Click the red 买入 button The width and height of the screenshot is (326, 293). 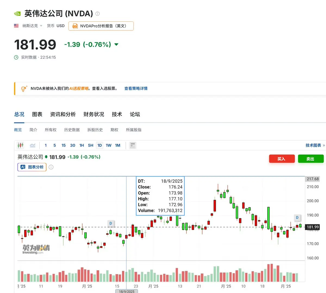[x=282, y=159]
